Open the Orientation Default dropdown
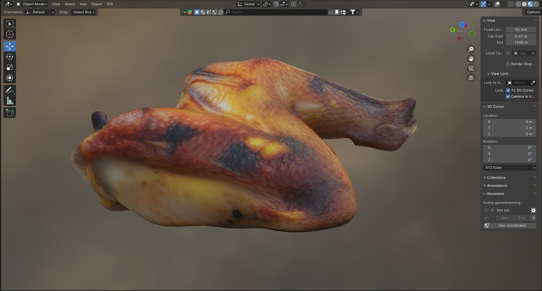This screenshot has width=542, height=291. click(40, 12)
